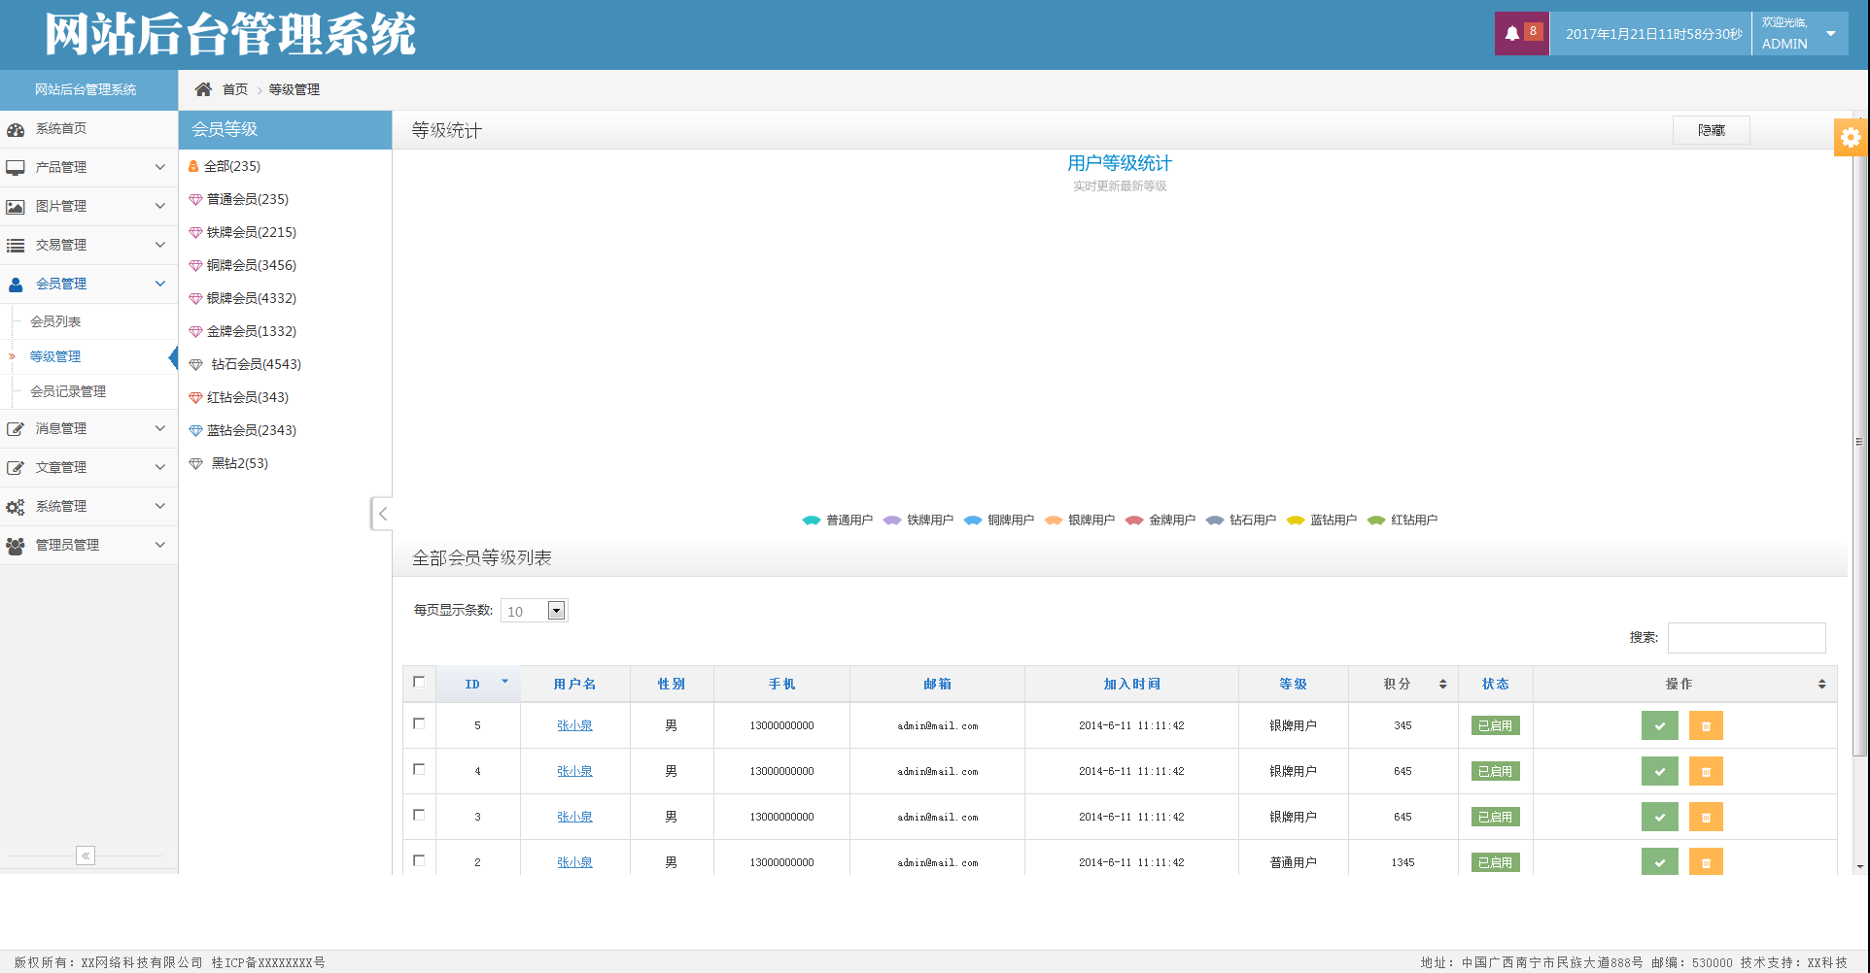1870x973 pixels.
Task: Click green check button for ID 3 row
Action: [x=1660, y=817]
